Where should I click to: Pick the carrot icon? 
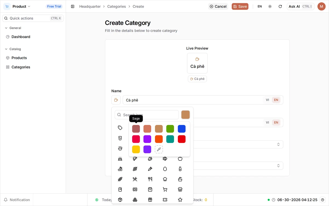tap(150, 169)
